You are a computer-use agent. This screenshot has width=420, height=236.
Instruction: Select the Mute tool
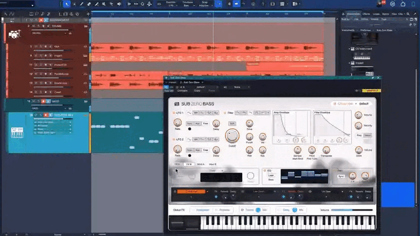pos(104,4)
